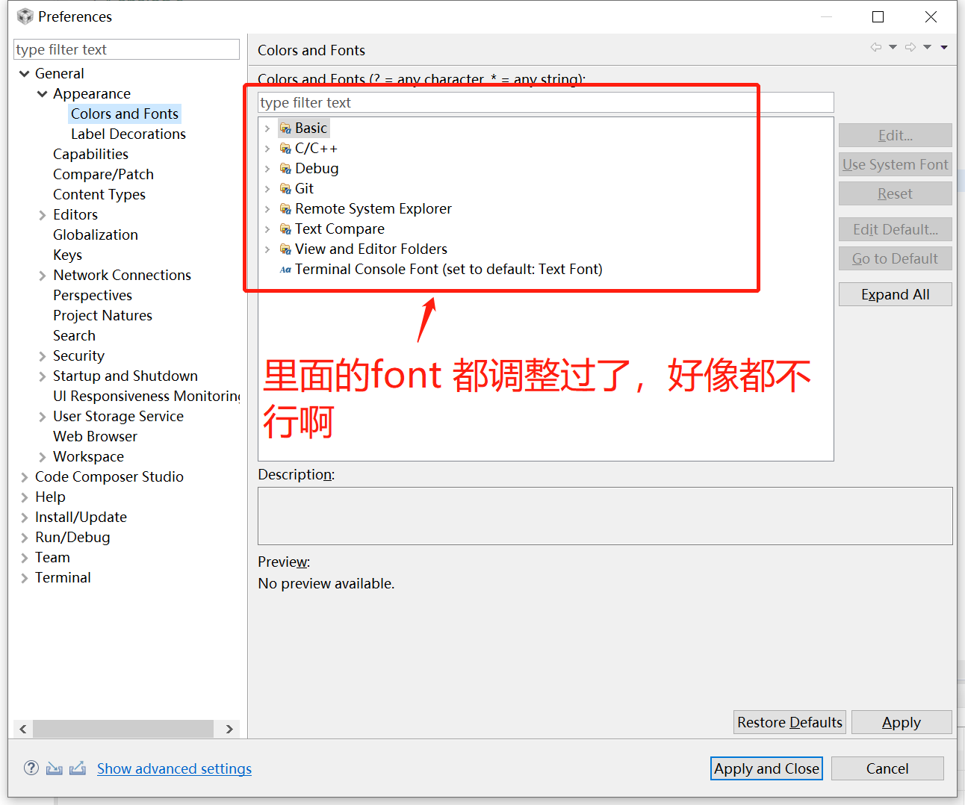Expand the Text Compare category

tap(267, 229)
